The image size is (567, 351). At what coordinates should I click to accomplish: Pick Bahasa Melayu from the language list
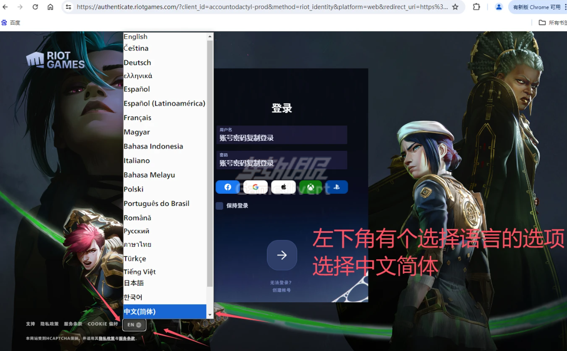click(x=165, y=175)
